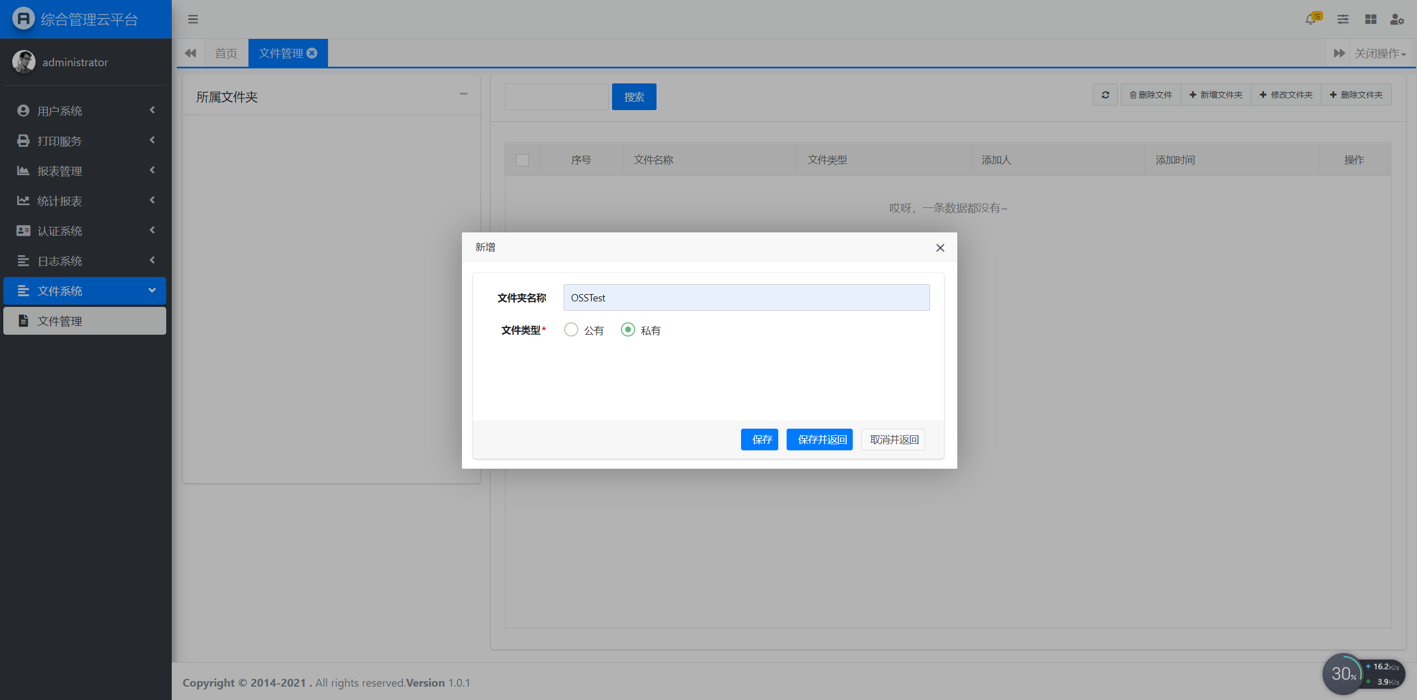This screenshot has height=700, width=1417.
Task: Click the refresh icon button
Action: point(1105,95)
